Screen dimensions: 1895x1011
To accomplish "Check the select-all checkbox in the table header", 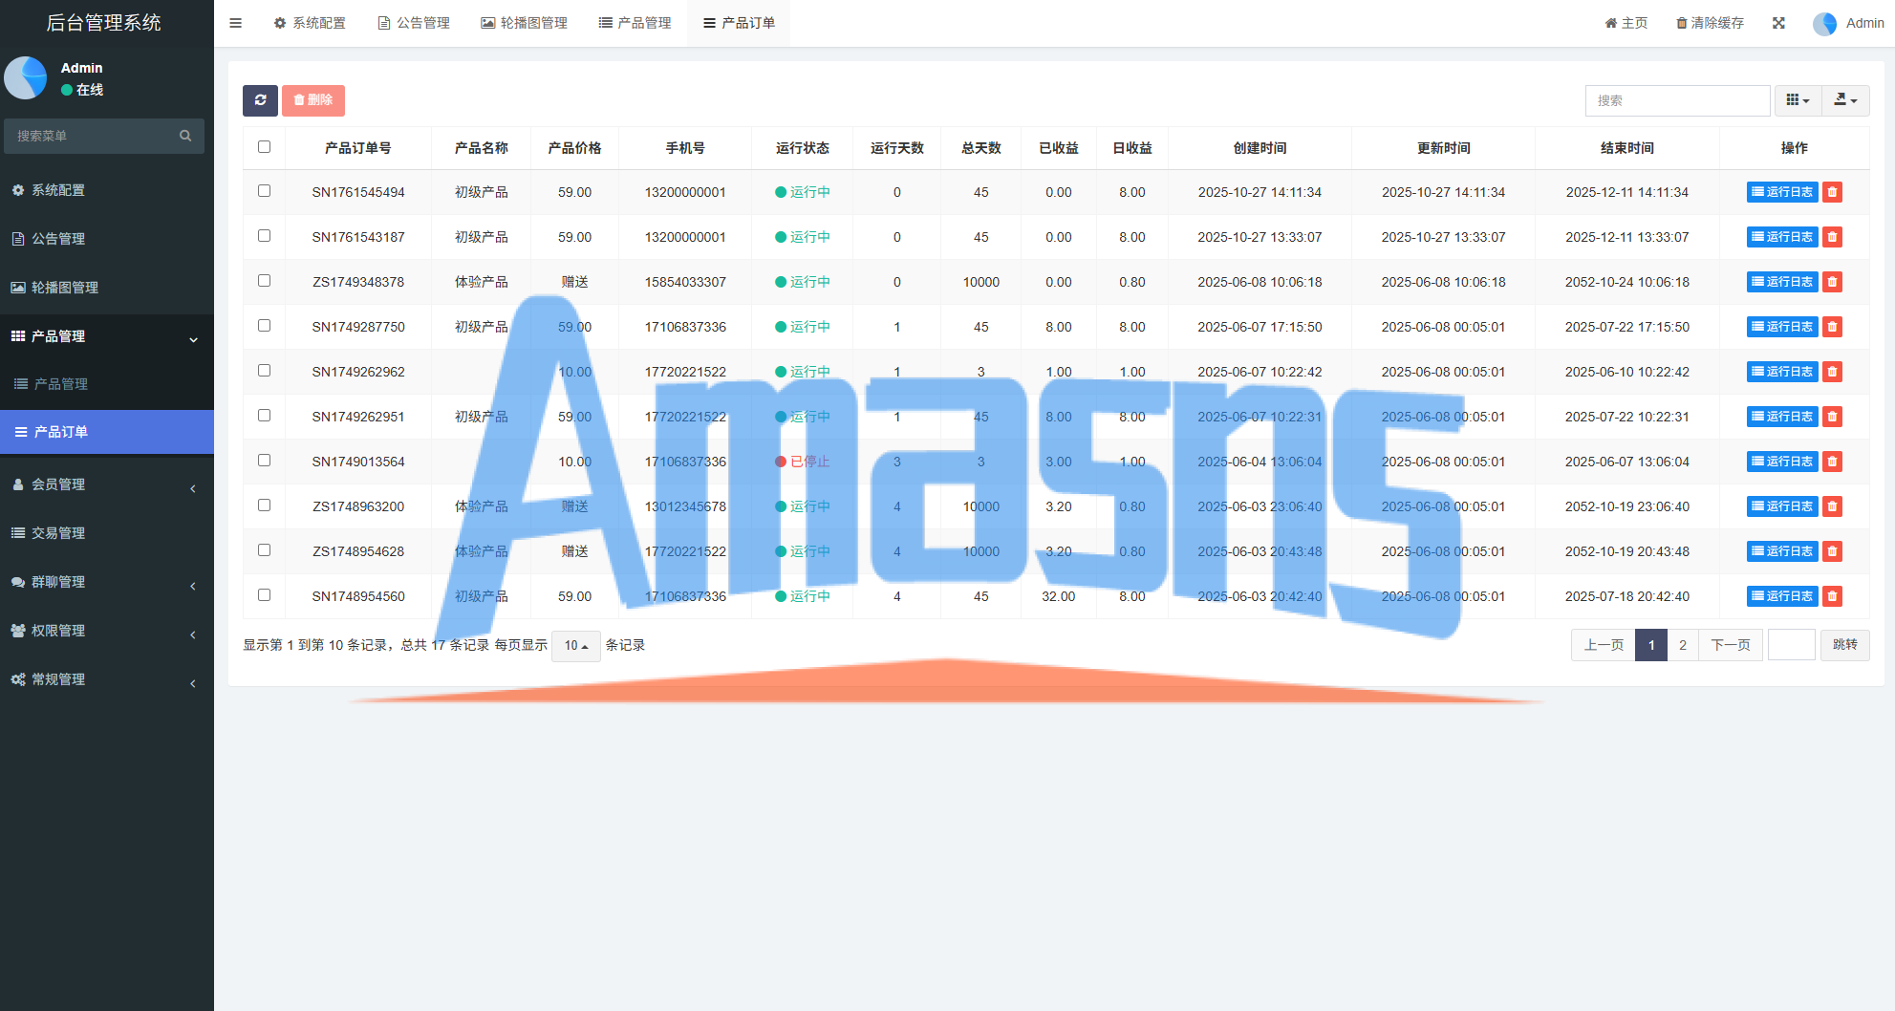I will (x=265, y=147).
